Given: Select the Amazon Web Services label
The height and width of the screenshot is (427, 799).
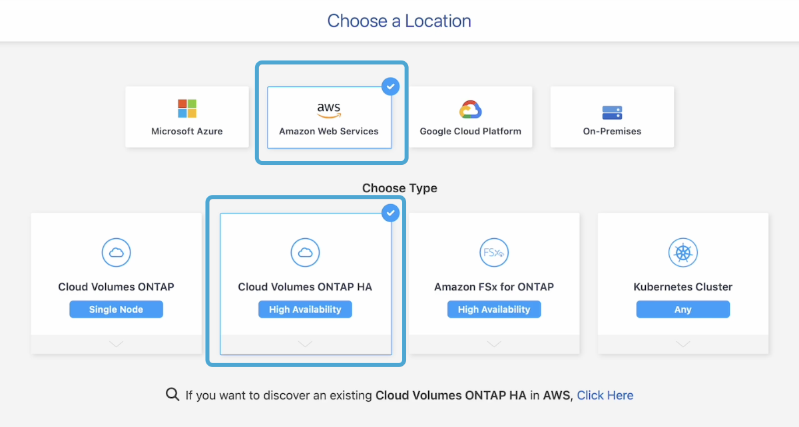Looking at the screenshot, I should (x=329, y=131).
